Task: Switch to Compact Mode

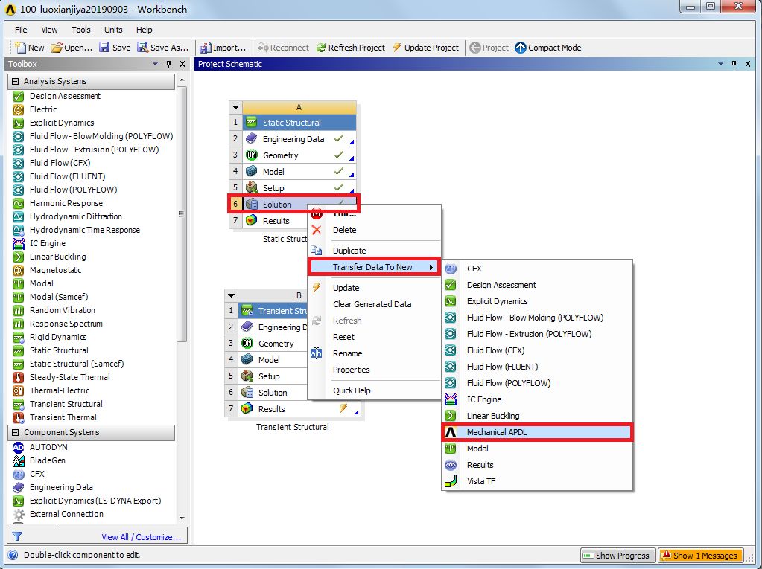Action: 548,48
